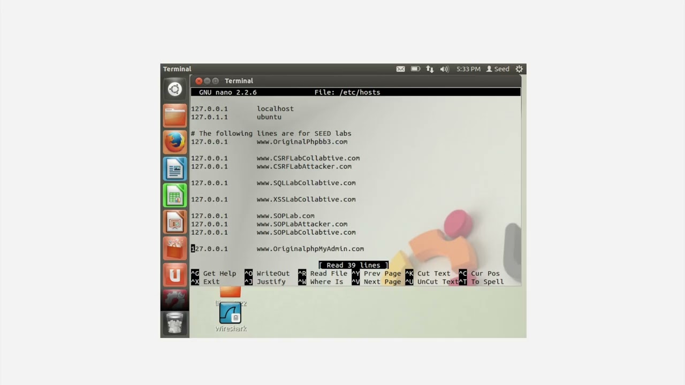Open the 5:33 PM clock menu
Screen dimensions: 685x385
click(x=468, y=69)
